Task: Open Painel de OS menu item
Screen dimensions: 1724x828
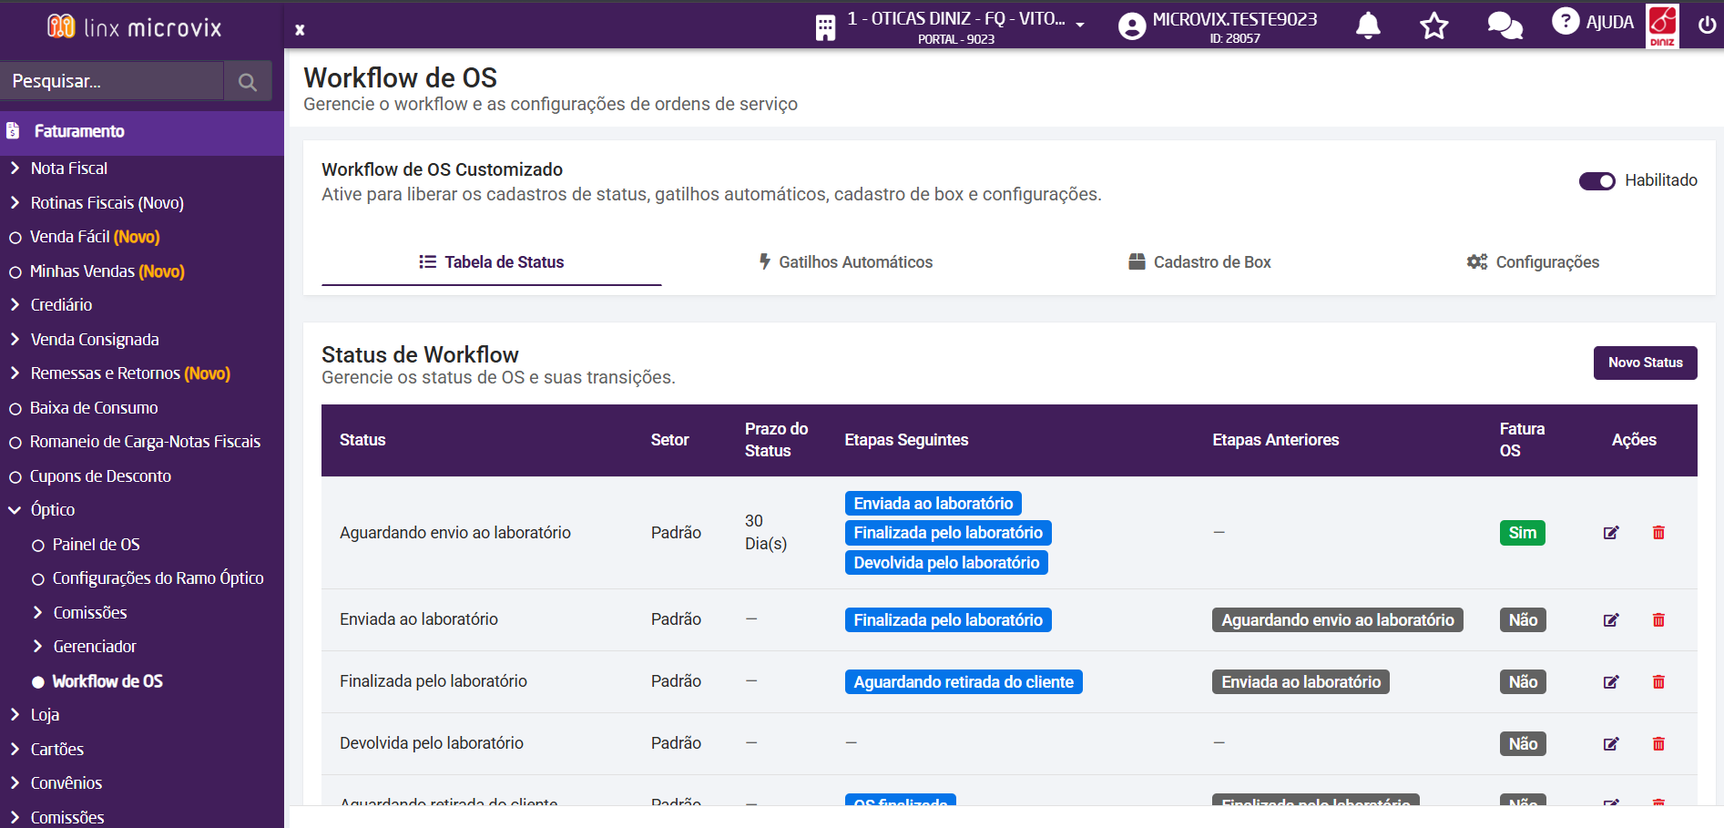Action: (96, 545)
